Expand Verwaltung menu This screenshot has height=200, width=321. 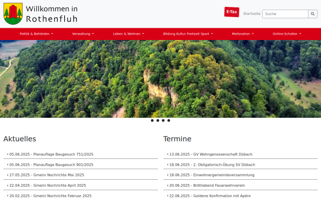[83, 34]
